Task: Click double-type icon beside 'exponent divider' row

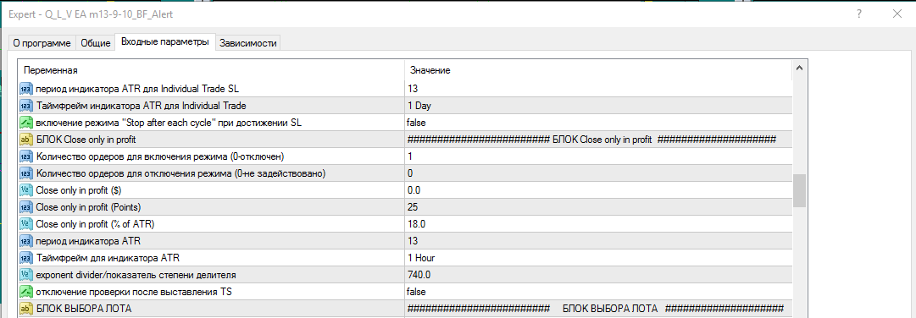Action: (27, 275)
